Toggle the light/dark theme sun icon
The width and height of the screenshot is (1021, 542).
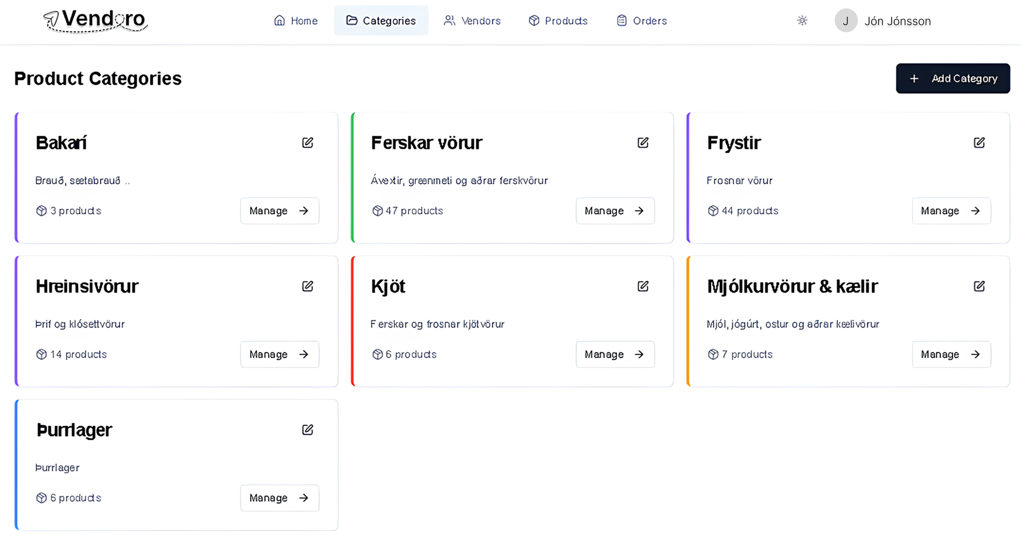[802, 20]
